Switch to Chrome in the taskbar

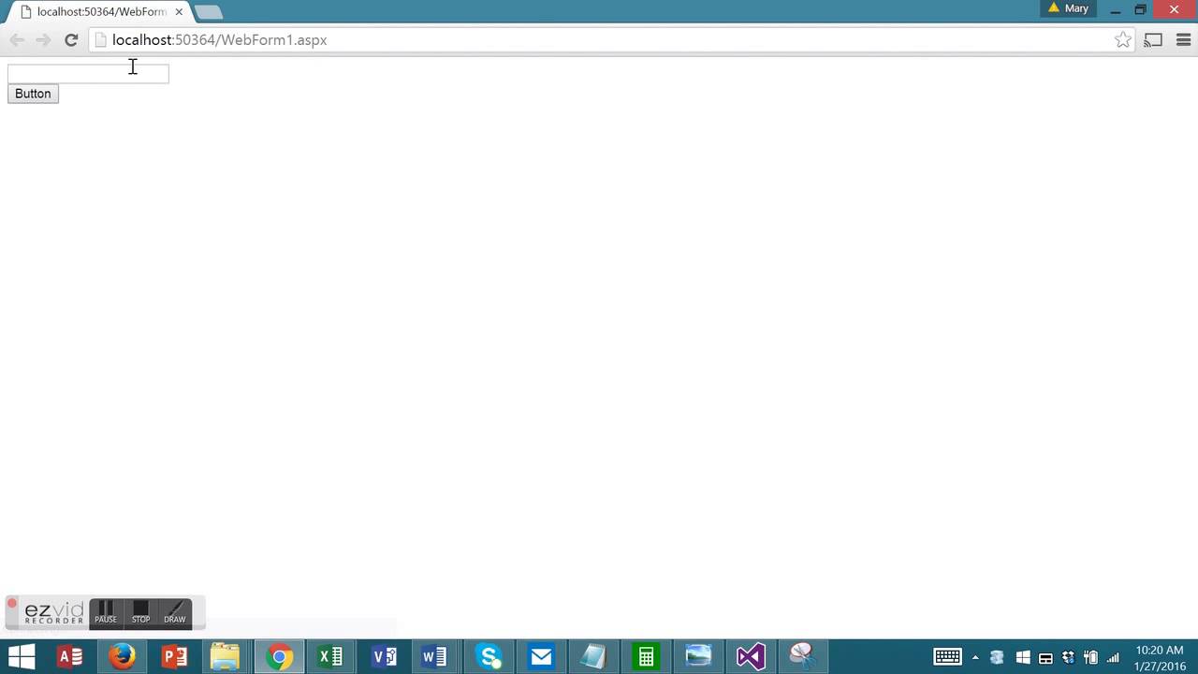tap(278, 657)
